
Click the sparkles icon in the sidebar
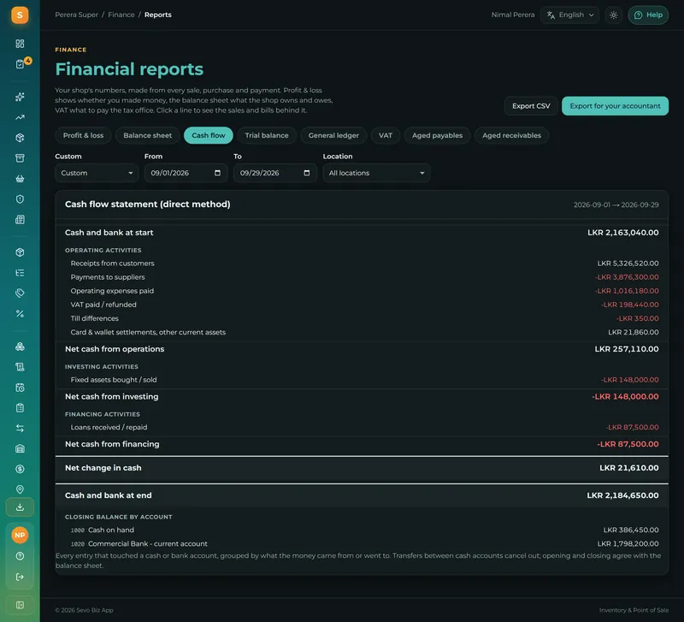click(x=20, y=97)
